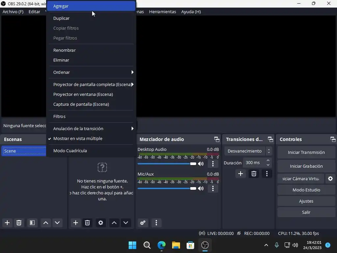Choose Eliminar from context menu
Viewport: 337px width, 253px height.
[91, 60]
